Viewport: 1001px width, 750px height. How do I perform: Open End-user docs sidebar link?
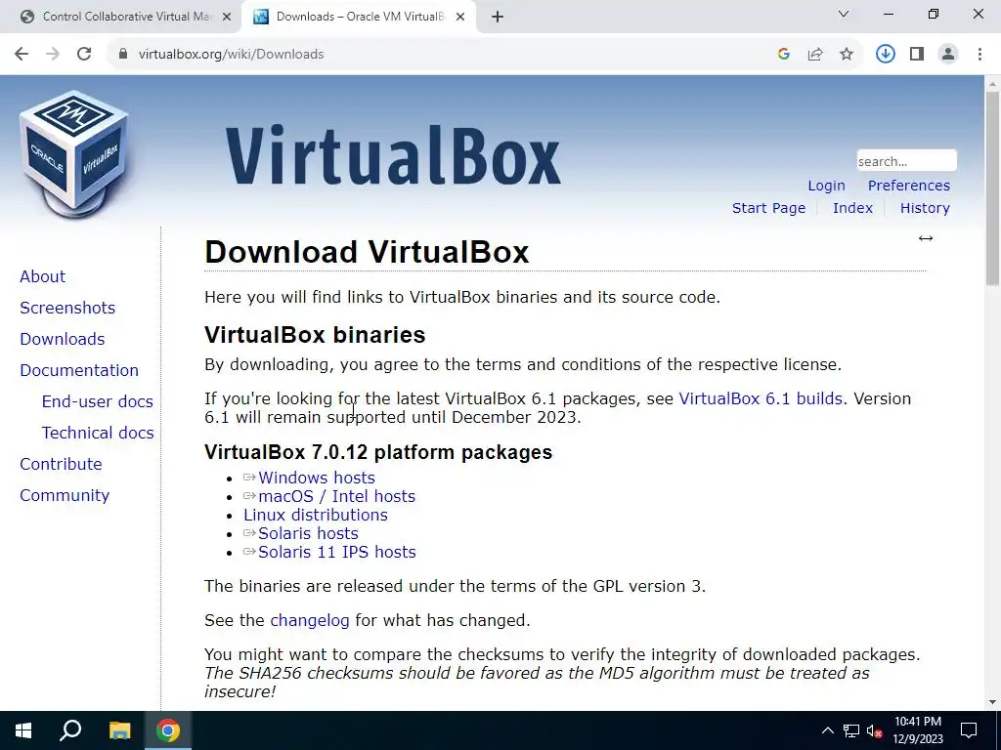coord(97,401)
